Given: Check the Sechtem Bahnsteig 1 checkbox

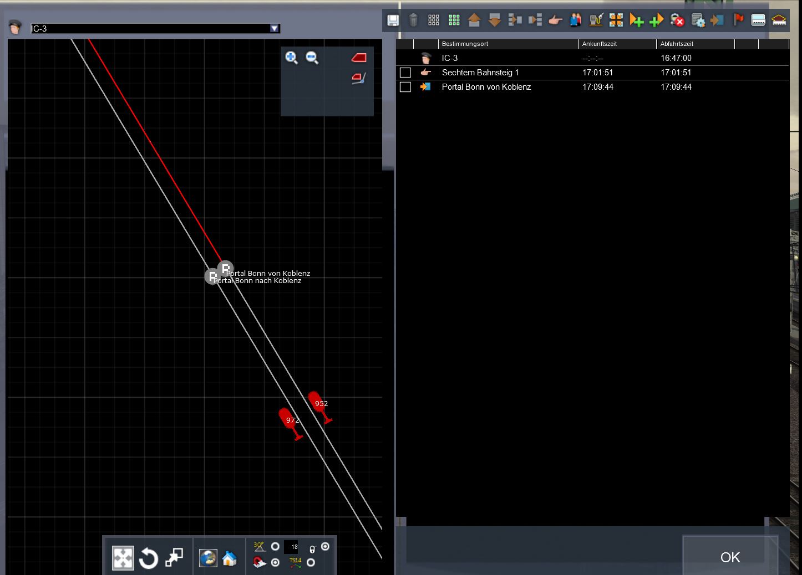Looking at the screenshot, I should [405, 73].
